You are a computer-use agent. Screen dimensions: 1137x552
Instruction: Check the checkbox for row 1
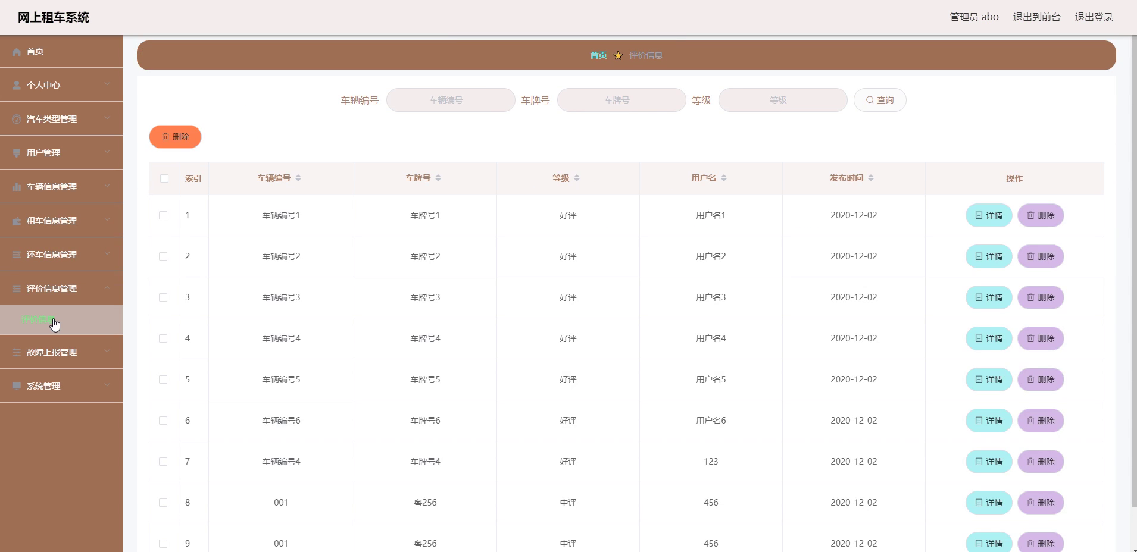[163, 215]
